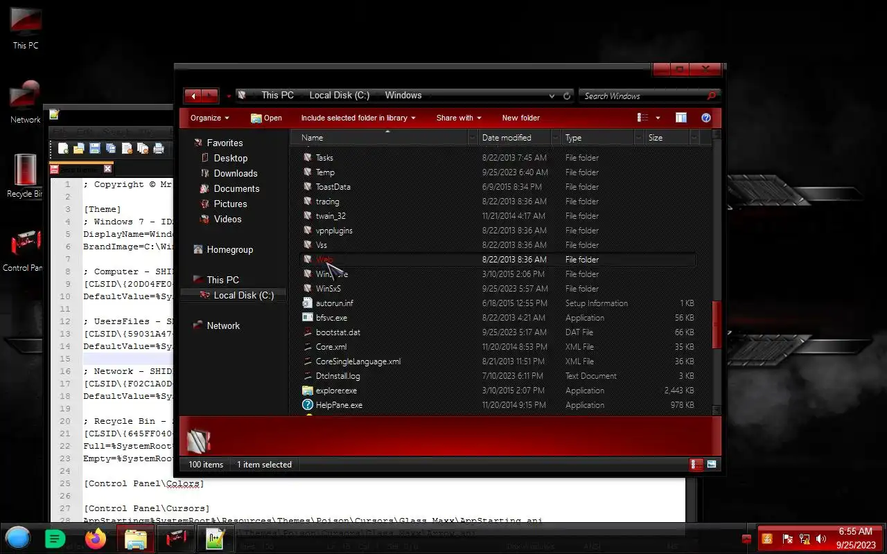The height and width of the screenshot is (554, 887).
Task: Close the Notepad++ document tab
Action: (x=107, y=169)
